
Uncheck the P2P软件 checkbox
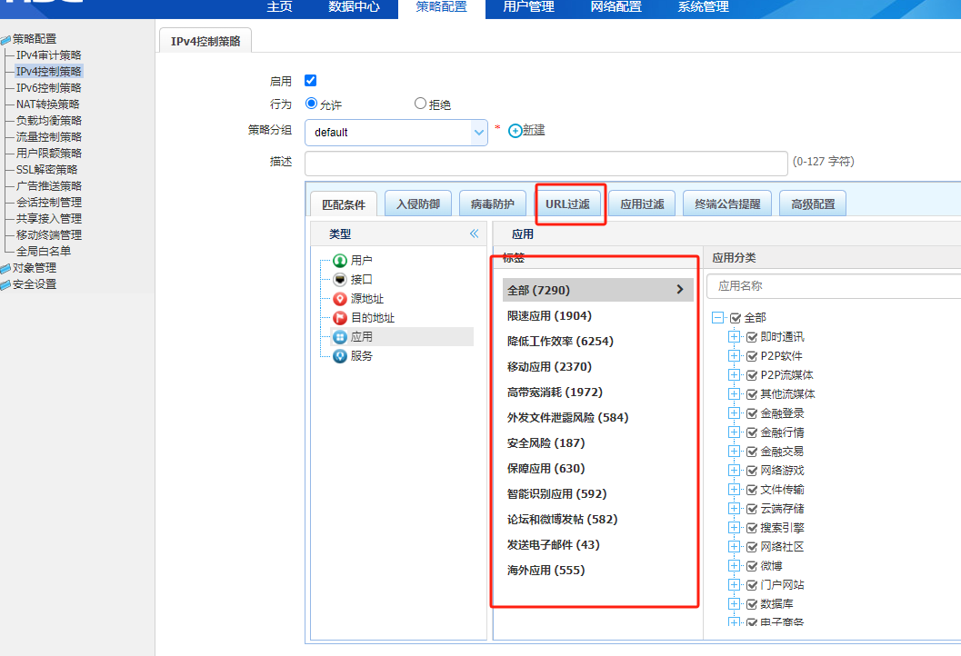tap(752, 356)
